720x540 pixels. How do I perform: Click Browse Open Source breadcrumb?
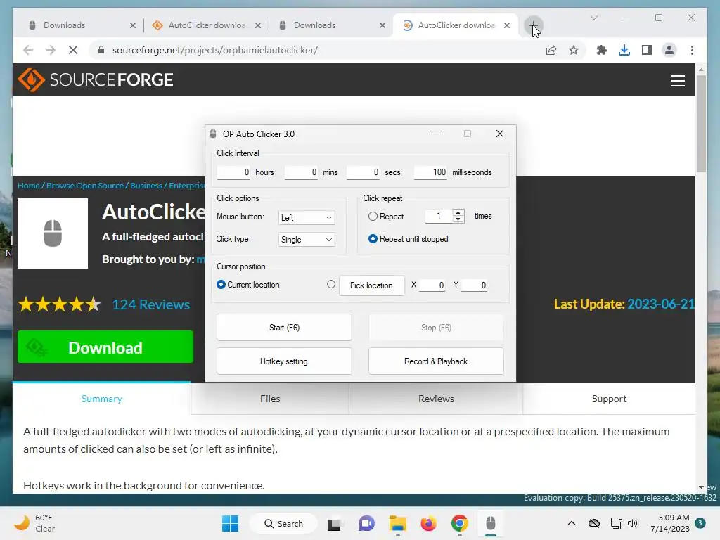click(85, 186)
